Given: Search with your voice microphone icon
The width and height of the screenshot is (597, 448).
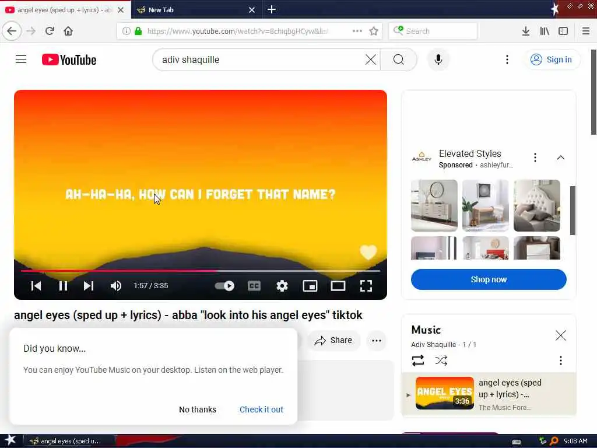Looking at the screenshot, I should [438, 60].
